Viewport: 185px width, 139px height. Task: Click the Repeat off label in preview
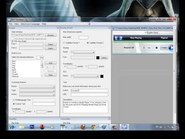(x=129, y=47)
